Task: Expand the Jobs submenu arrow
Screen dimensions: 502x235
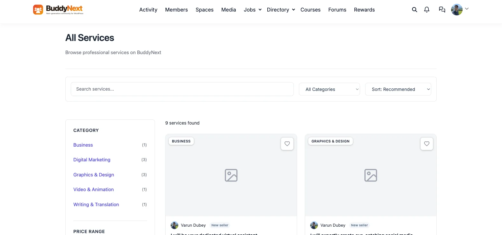Action: tap(260, 10)
